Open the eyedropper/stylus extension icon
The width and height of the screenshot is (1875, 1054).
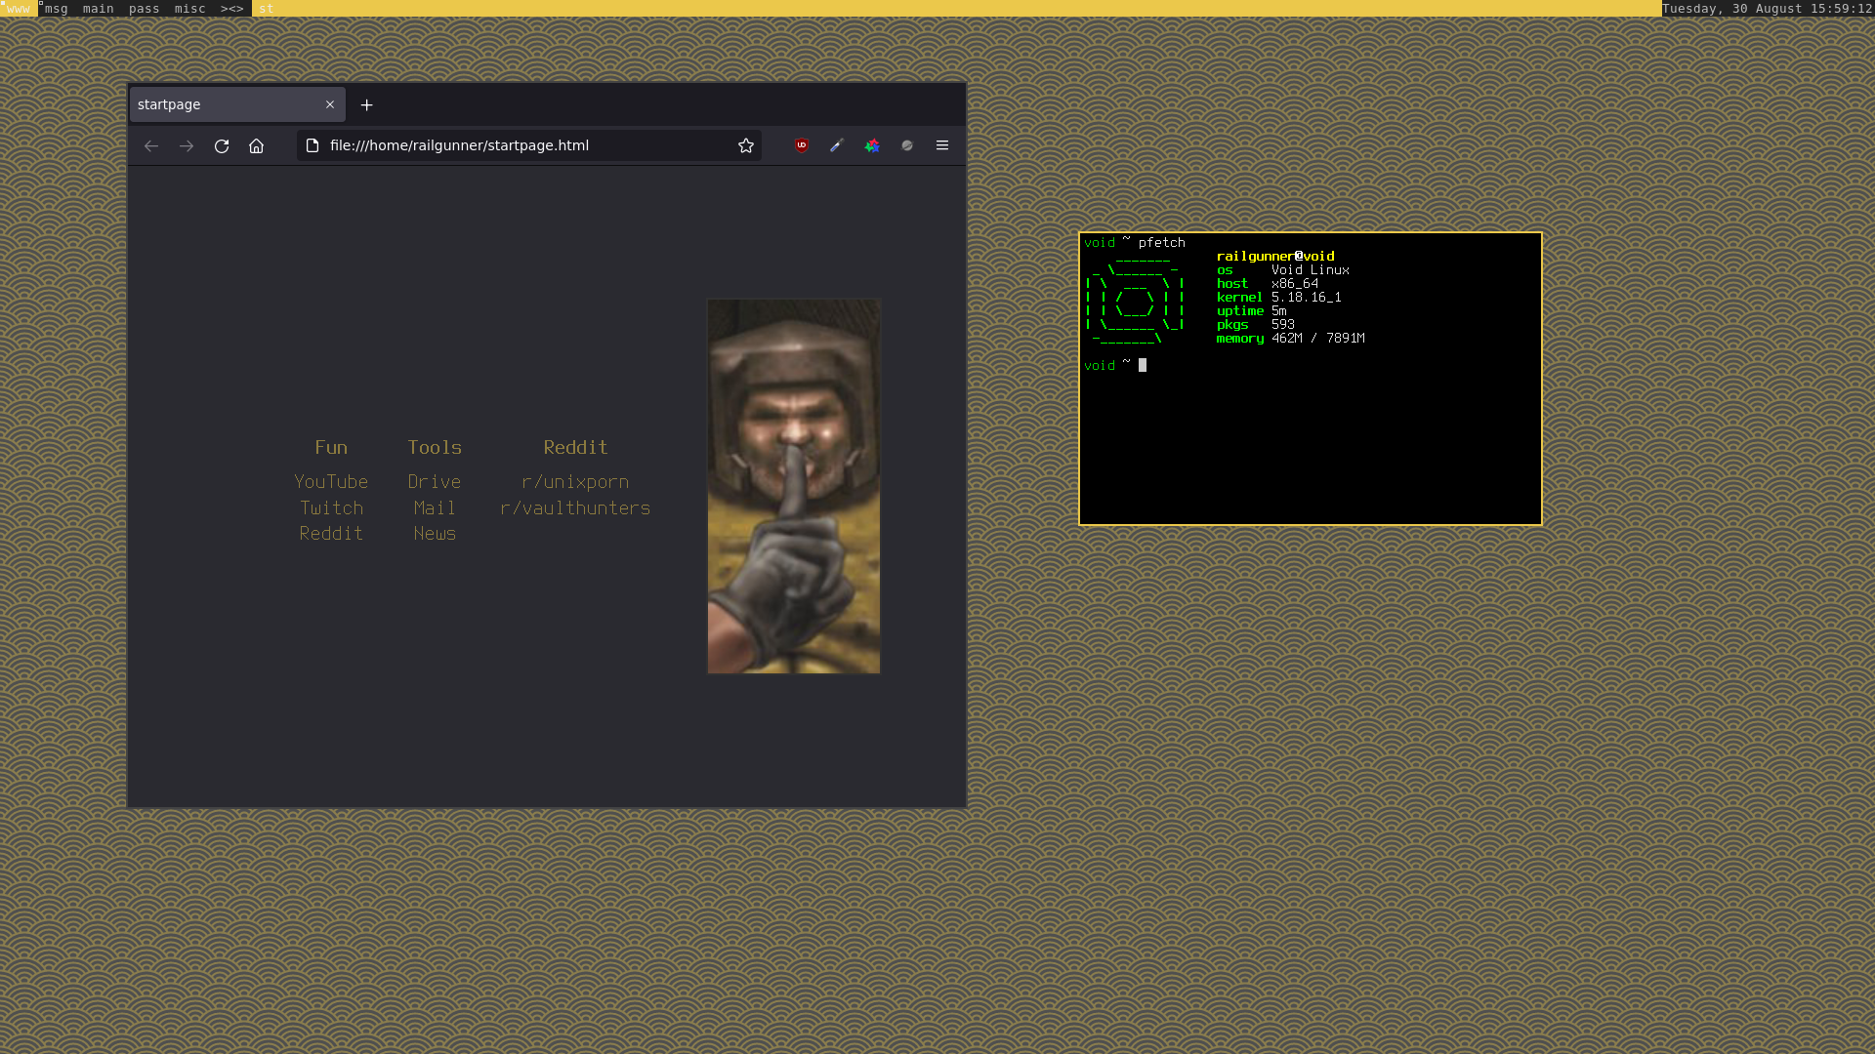coord(836,144)
